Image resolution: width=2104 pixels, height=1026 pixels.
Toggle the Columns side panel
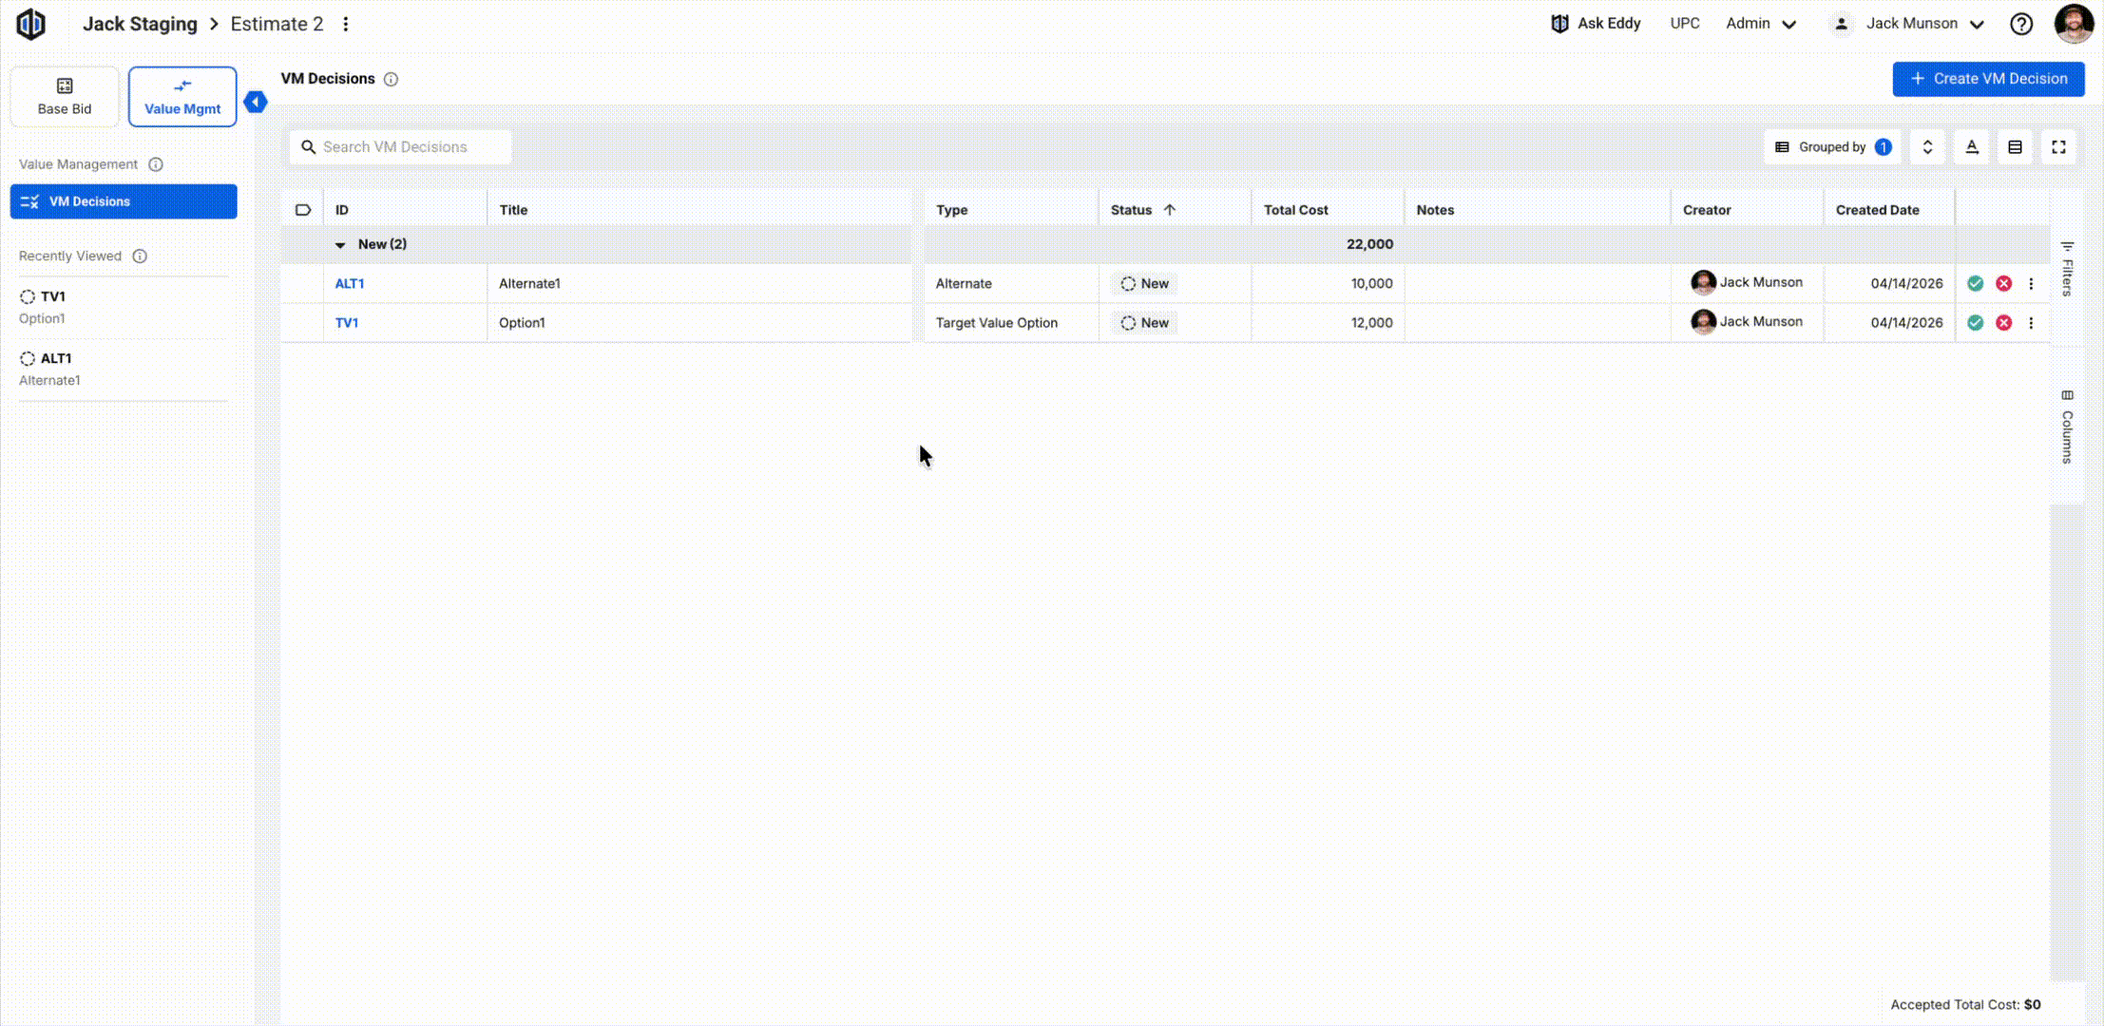coord(2067,427)
